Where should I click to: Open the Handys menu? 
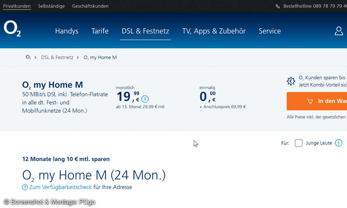point(67,31)
